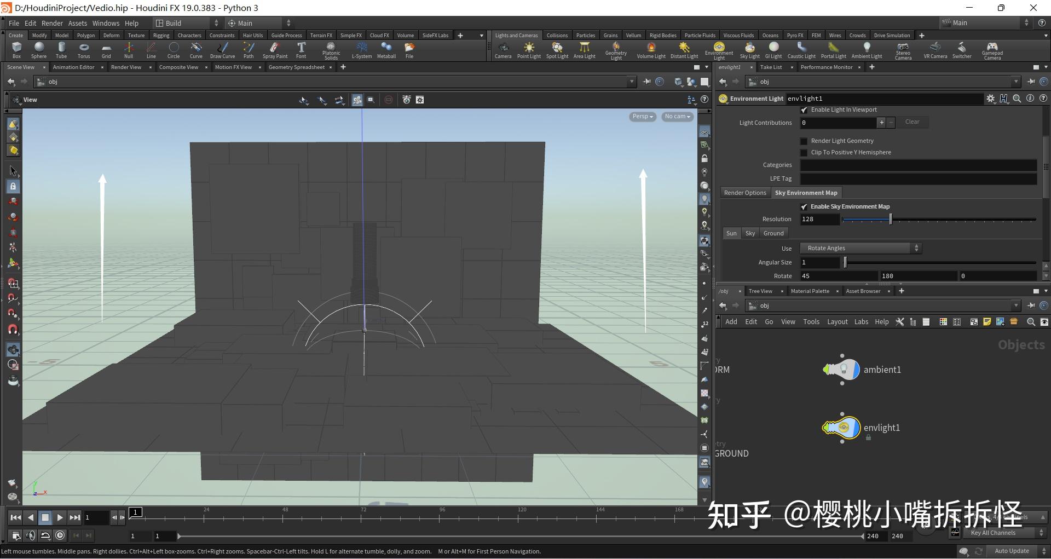Click the Auto Update button
Screen dimensions: 1051x559
pyautogui.click(x=1012, y=551)
